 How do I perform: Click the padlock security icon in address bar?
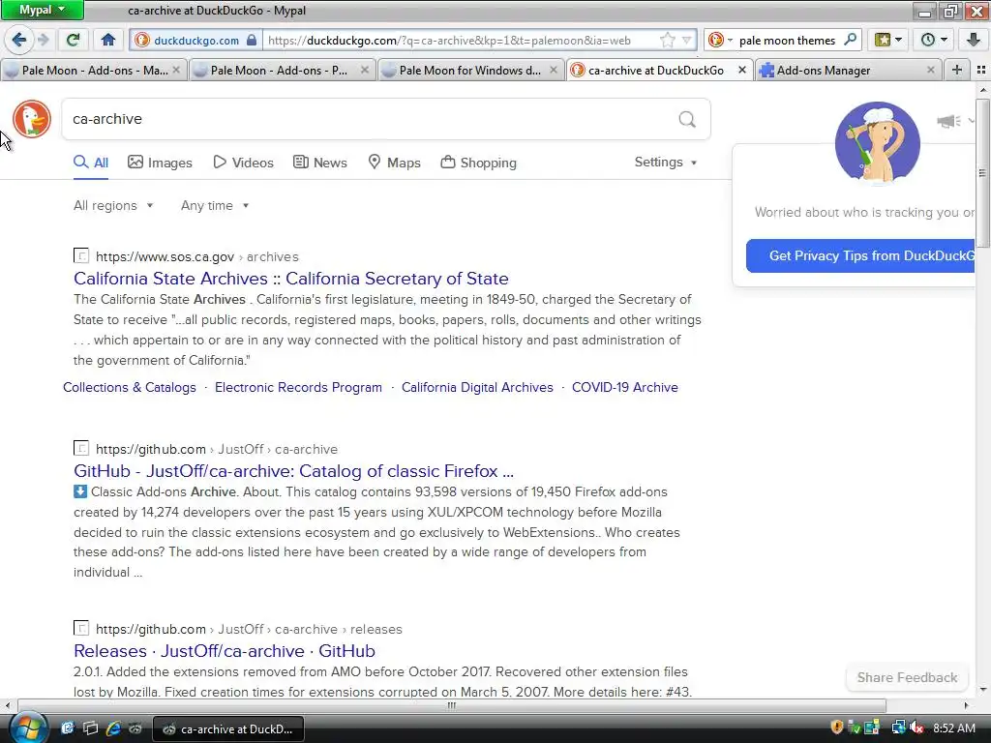(252, 41)
